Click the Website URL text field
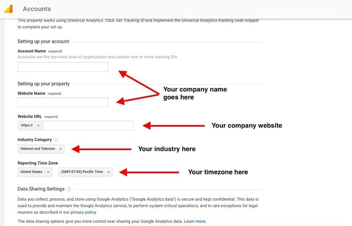 point(88,126)
